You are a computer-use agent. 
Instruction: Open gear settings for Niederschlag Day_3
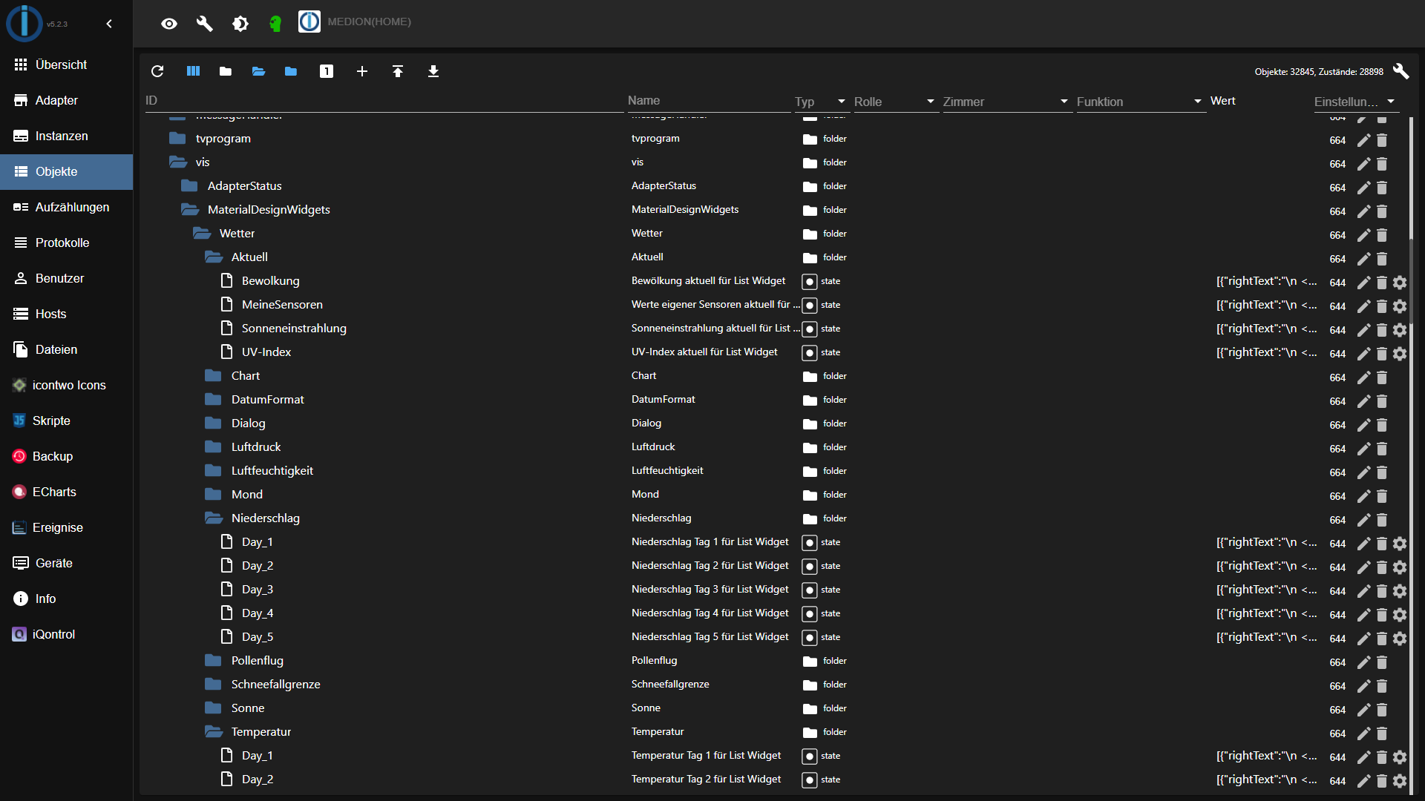click(1400, 591)
